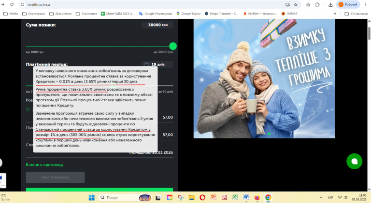Reload the creditbox.in.ua page
Image resolution: width=371 pixels, height=203 pixels.
click(x=12, y=4)
